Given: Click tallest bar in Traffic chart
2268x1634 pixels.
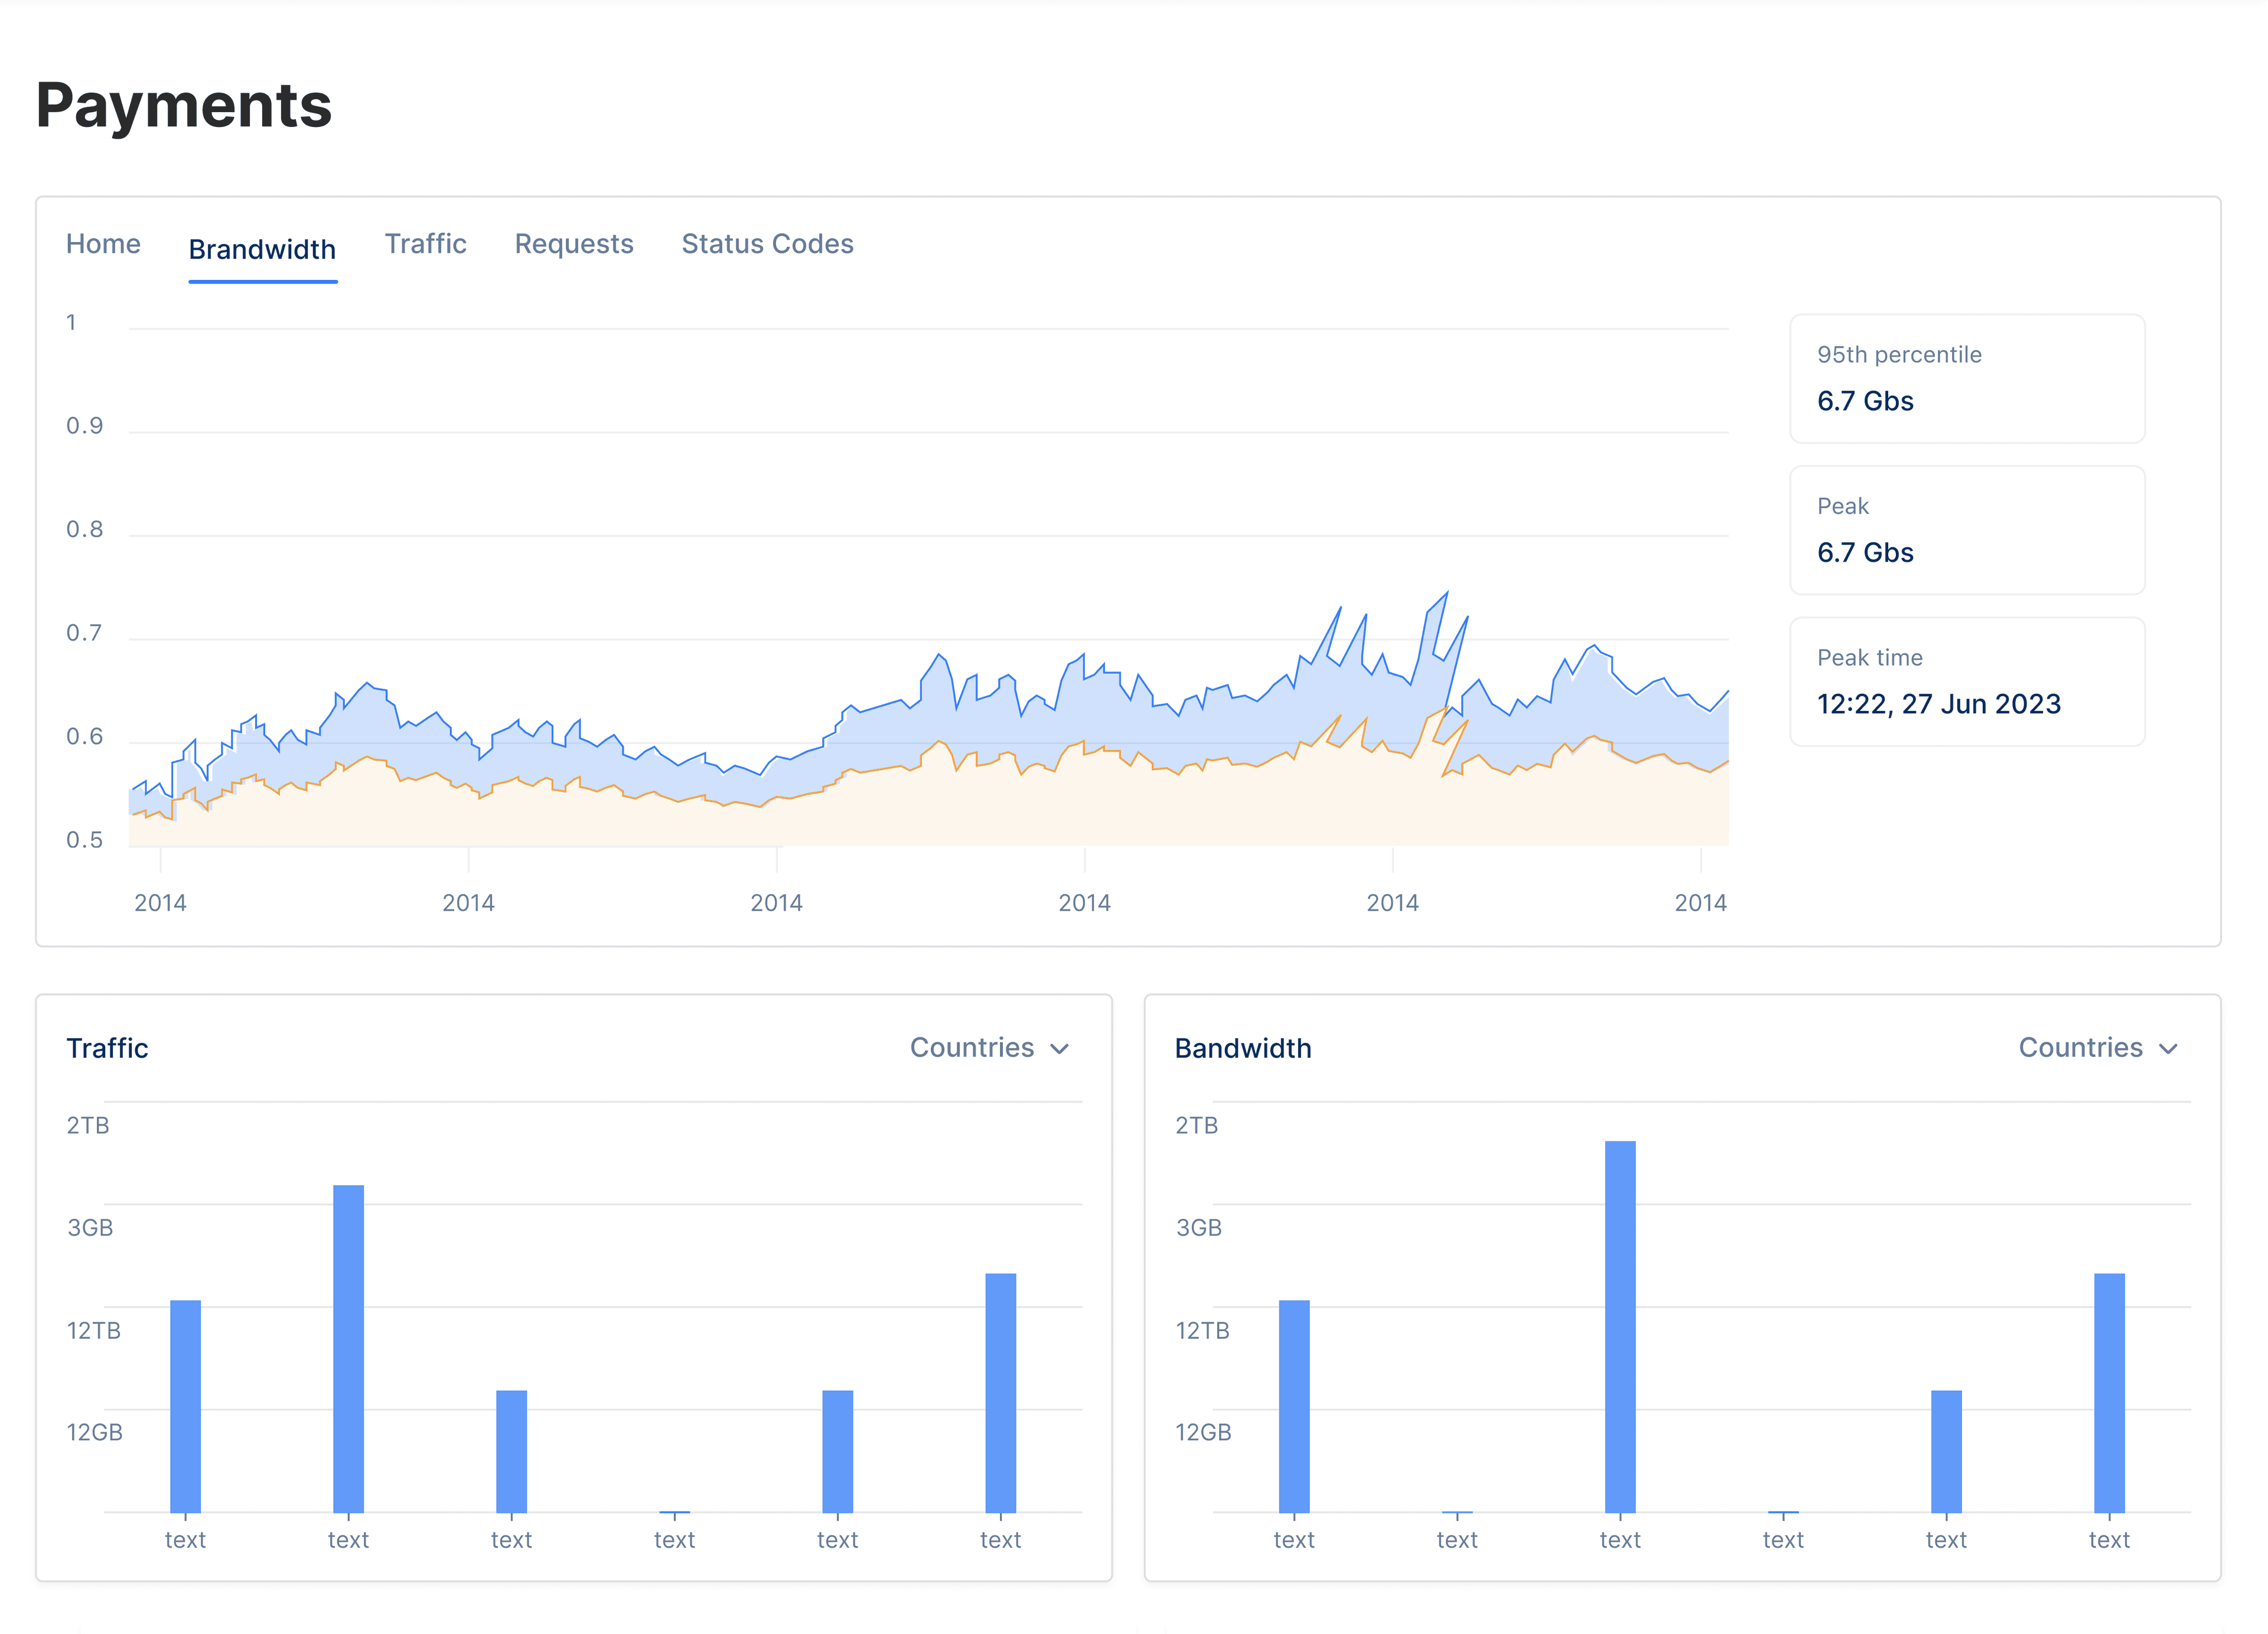Looking at the screenshot, I should tap(348, 1348).
